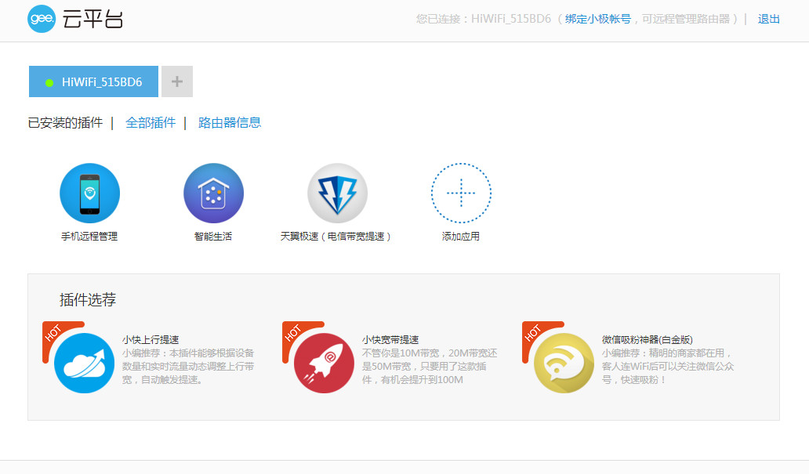Click the 小快宽带提速 description text
This screenshot has height=474, width=809.
[x=430, y=366]
